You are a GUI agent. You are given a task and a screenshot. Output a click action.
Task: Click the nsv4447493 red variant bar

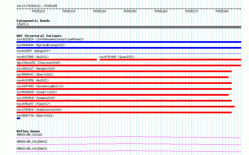click(x=124, y=89)
